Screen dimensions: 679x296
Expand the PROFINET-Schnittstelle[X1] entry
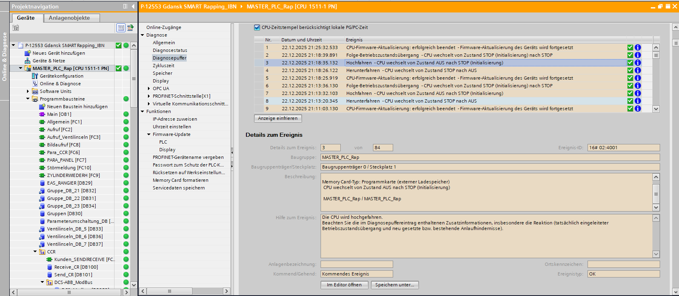[x=149, y=96]
